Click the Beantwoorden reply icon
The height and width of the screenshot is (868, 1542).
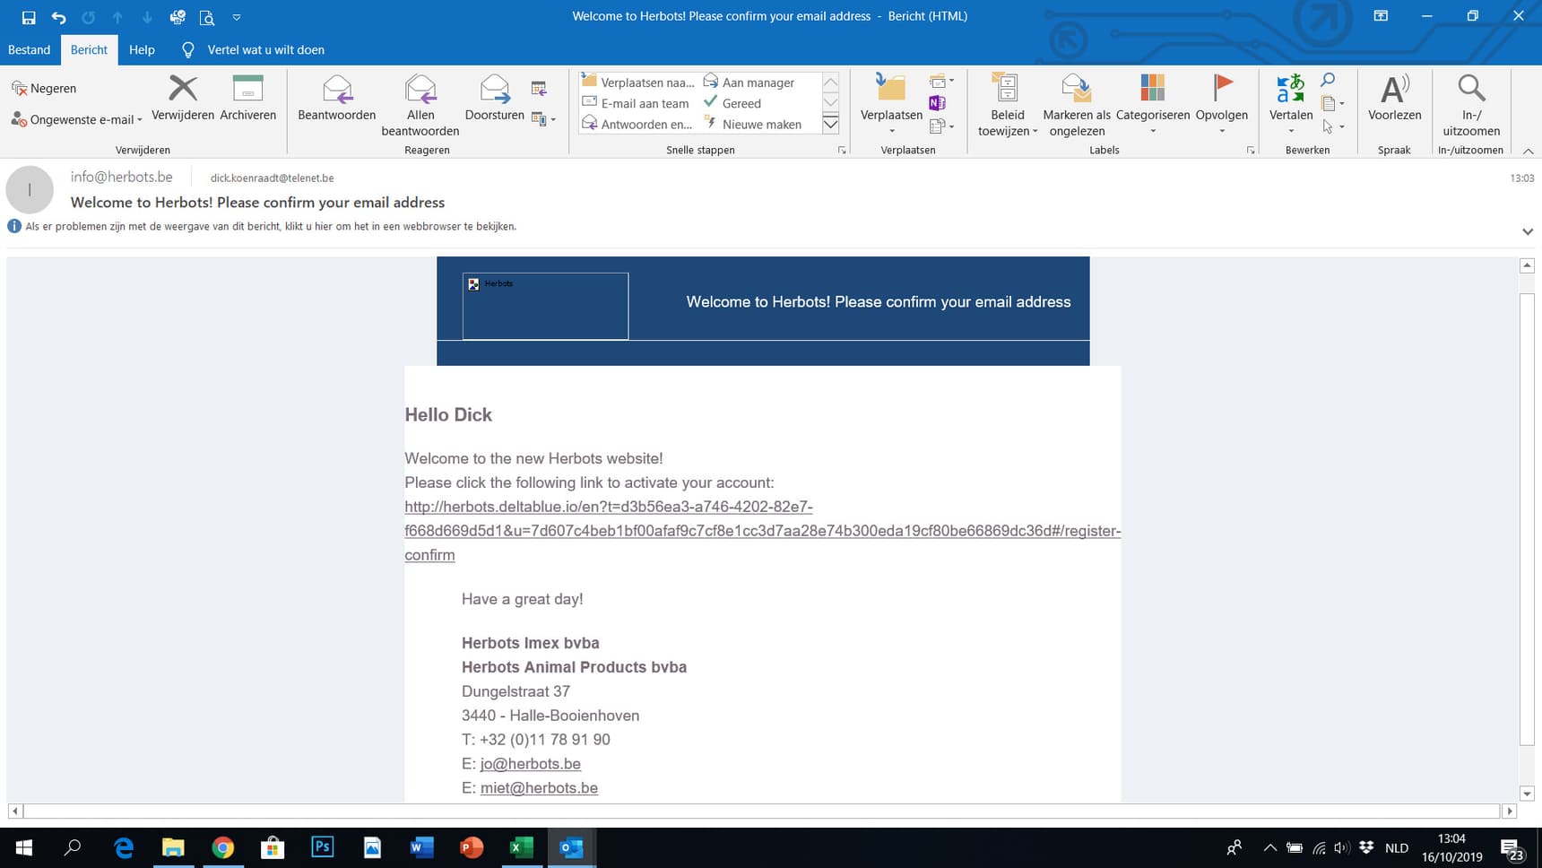pos(337,90)
